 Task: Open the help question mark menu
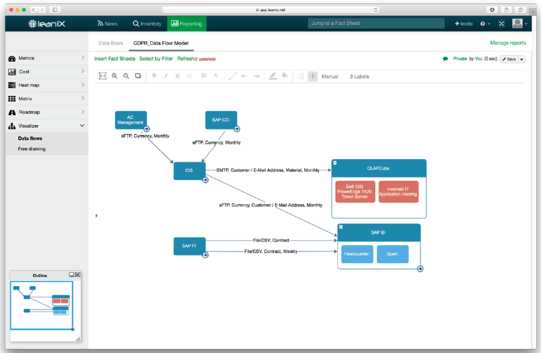coord(484,24)
